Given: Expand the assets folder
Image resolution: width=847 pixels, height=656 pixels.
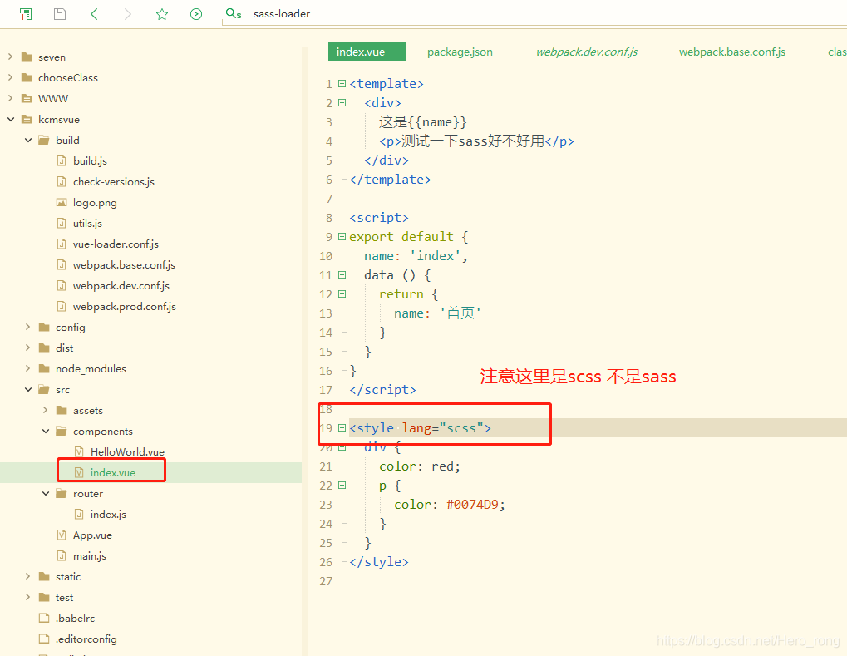Looking at the screenshot, I should tap(46, 410).
